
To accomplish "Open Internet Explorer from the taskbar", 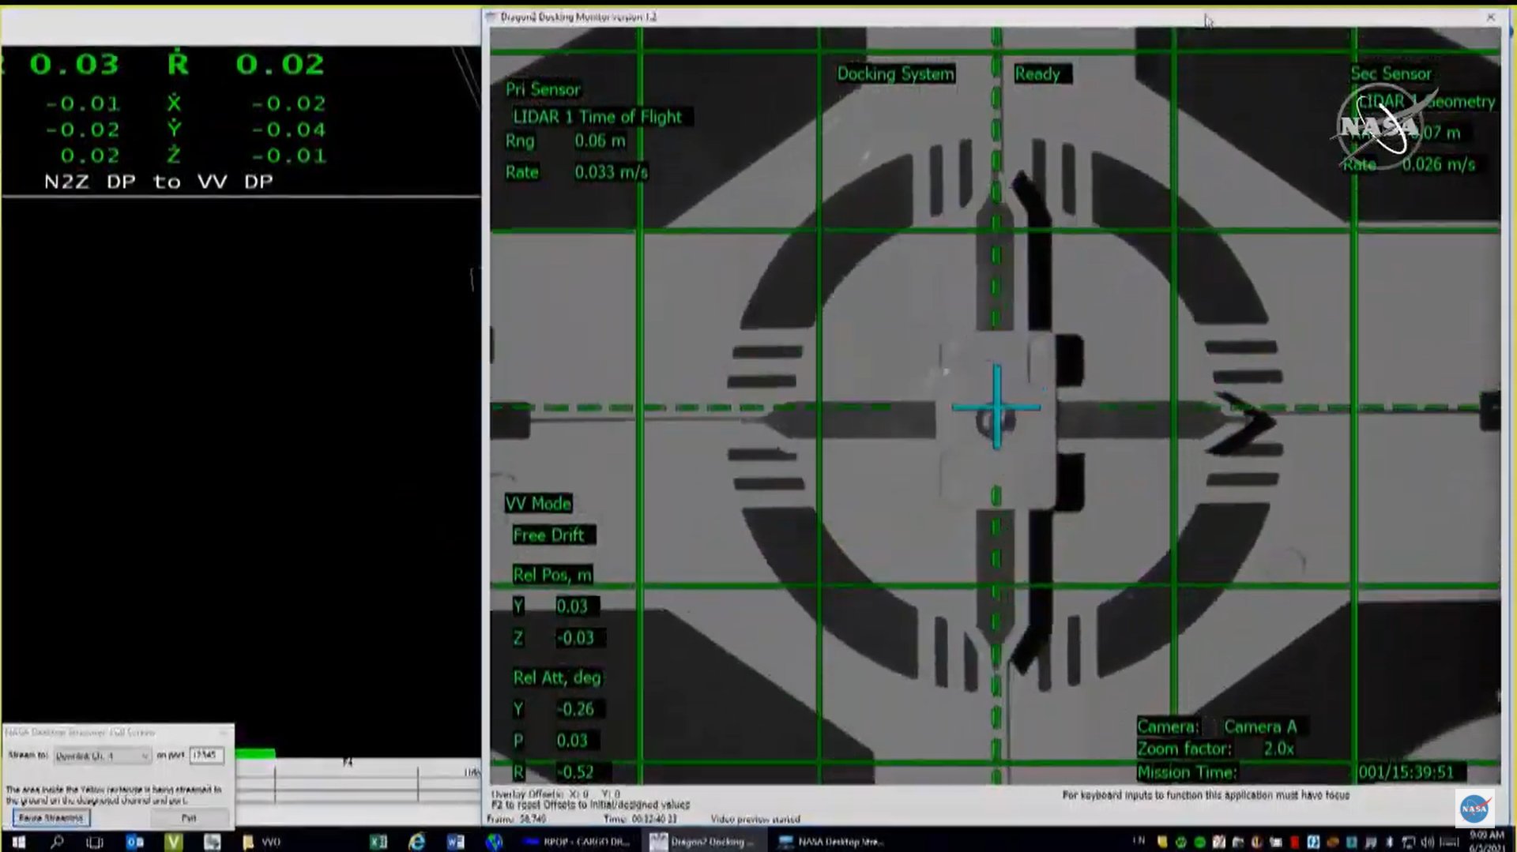I will pos(416,842).
